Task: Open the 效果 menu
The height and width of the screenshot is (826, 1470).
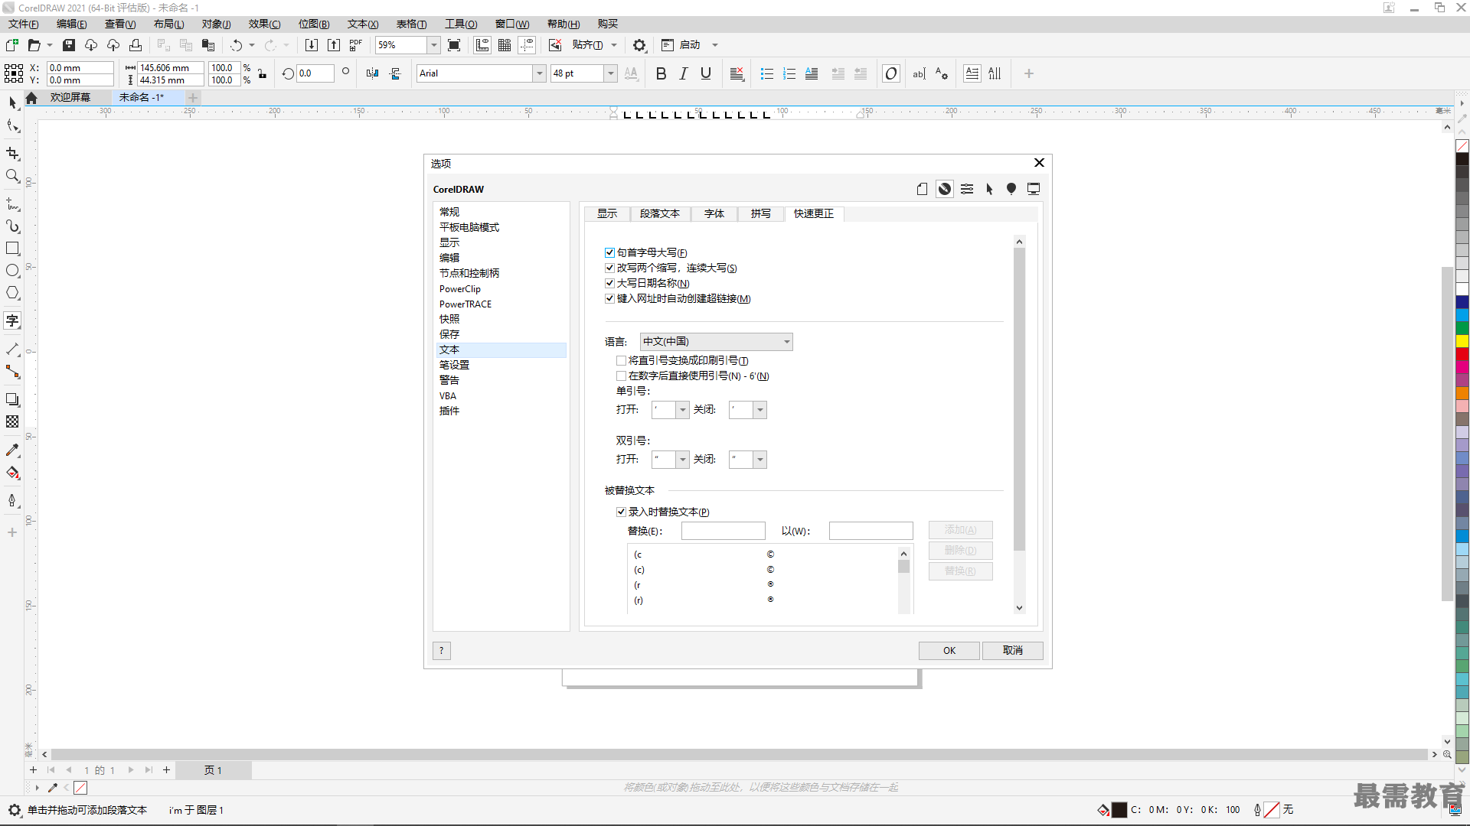Action: click(x=264, y=24)
